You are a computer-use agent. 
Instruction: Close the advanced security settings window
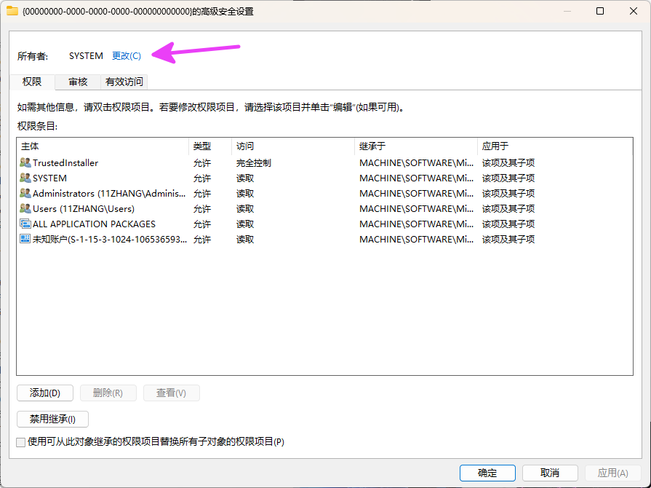point(633,11)
